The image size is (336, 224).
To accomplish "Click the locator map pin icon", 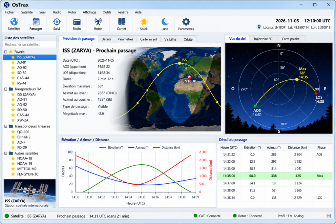I will [x=259, y=27].
